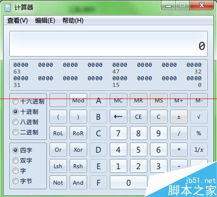Clear all with the C button beside CE
The width and height of the screenshot is (217, 197).
159,117
